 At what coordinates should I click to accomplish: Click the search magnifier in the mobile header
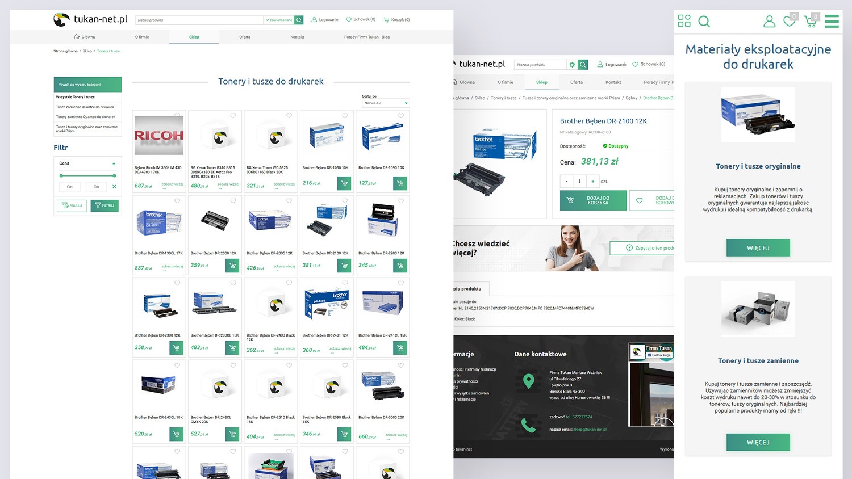point(704,22)
